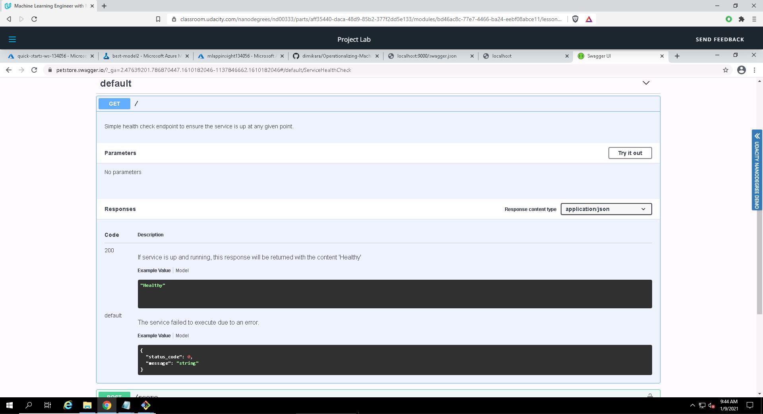Screen dimensions: 763x414
Task: Open the Udacity hamburger menu
Action: [x=12, y=39]
